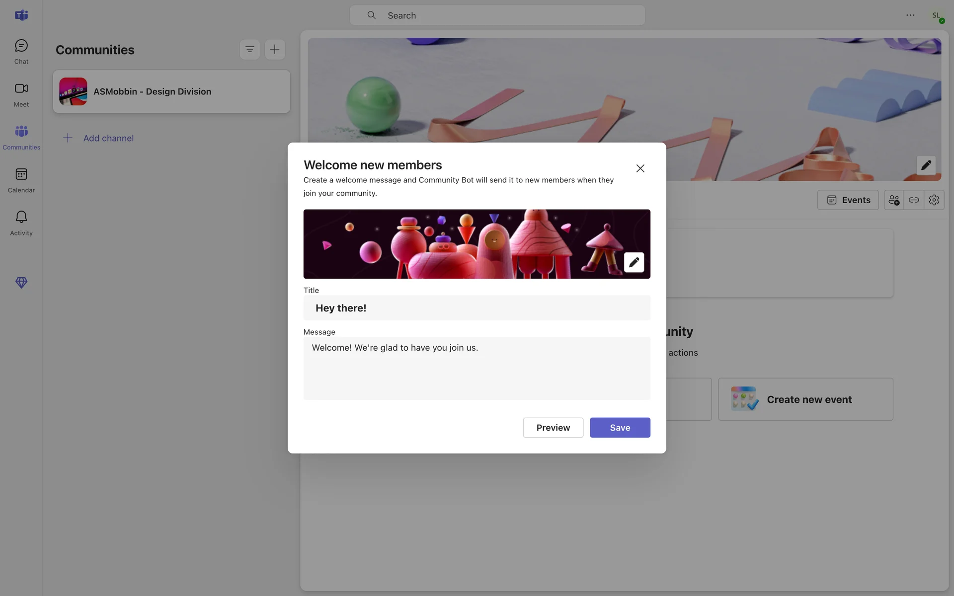The width and height of the screenshot is (954, 596).
Task: Click the Title field Hey there!
Action: click(477, 308)
